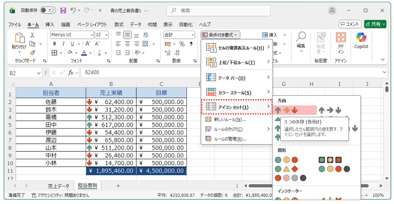Click the decrease decimal icon
The width and height of the screenshot is (394, 204).
point(176,53)
